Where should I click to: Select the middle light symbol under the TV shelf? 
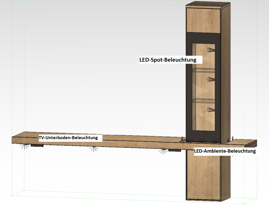[94, 149]
